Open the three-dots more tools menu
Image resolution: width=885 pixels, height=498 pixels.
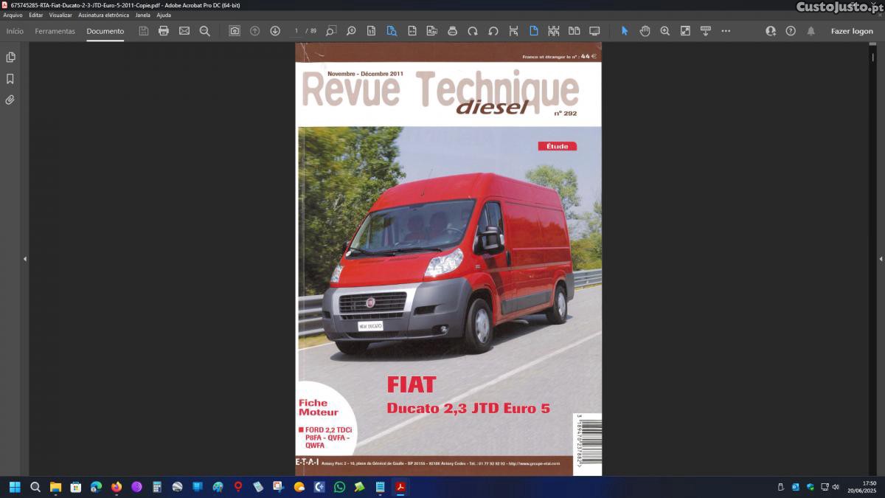coord(726,31)
